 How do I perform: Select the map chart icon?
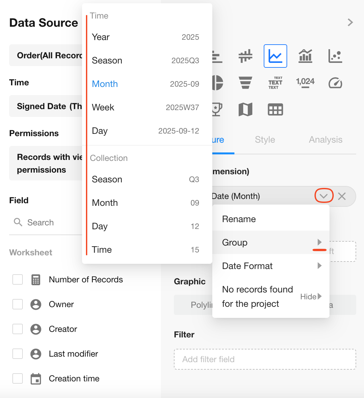[245, 109]
